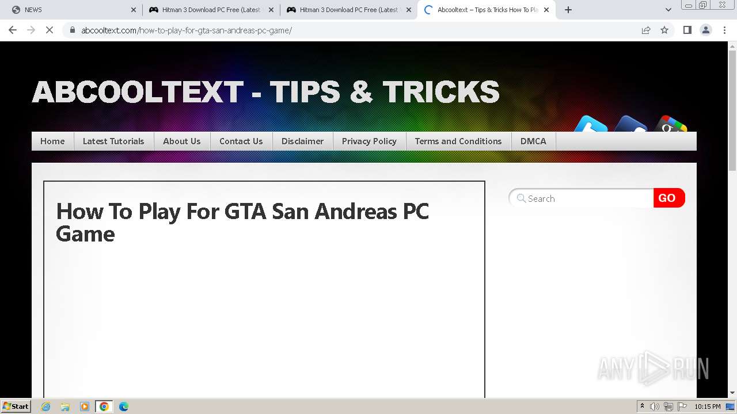
Task: Click the search magnifier icon
Action: click(521, 198)
